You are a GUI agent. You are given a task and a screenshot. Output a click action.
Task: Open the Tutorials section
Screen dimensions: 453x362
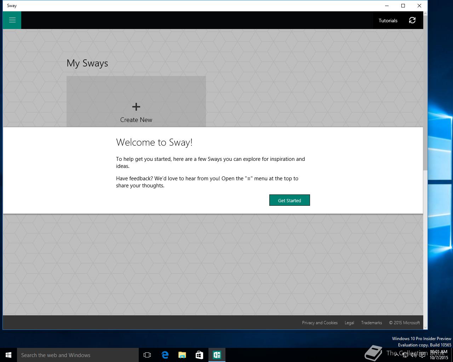click(388, 21)
